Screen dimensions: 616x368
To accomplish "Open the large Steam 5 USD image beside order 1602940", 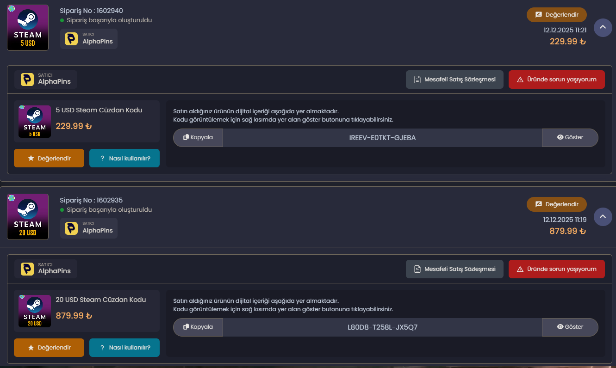I will click(28, 28).
